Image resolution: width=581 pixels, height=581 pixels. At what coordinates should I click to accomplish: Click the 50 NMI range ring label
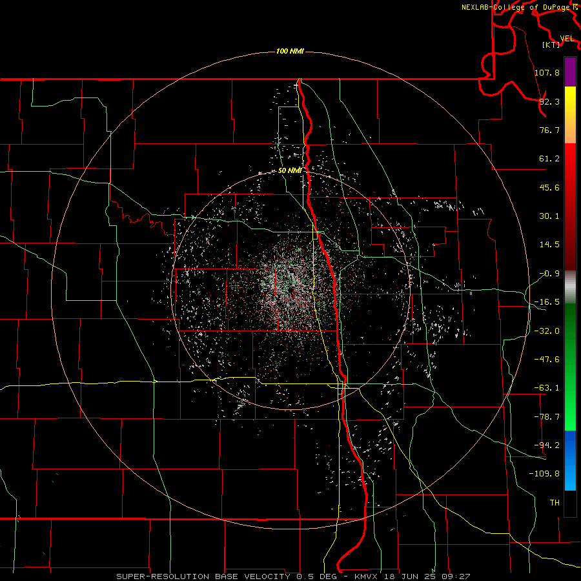tap(290, 170)
